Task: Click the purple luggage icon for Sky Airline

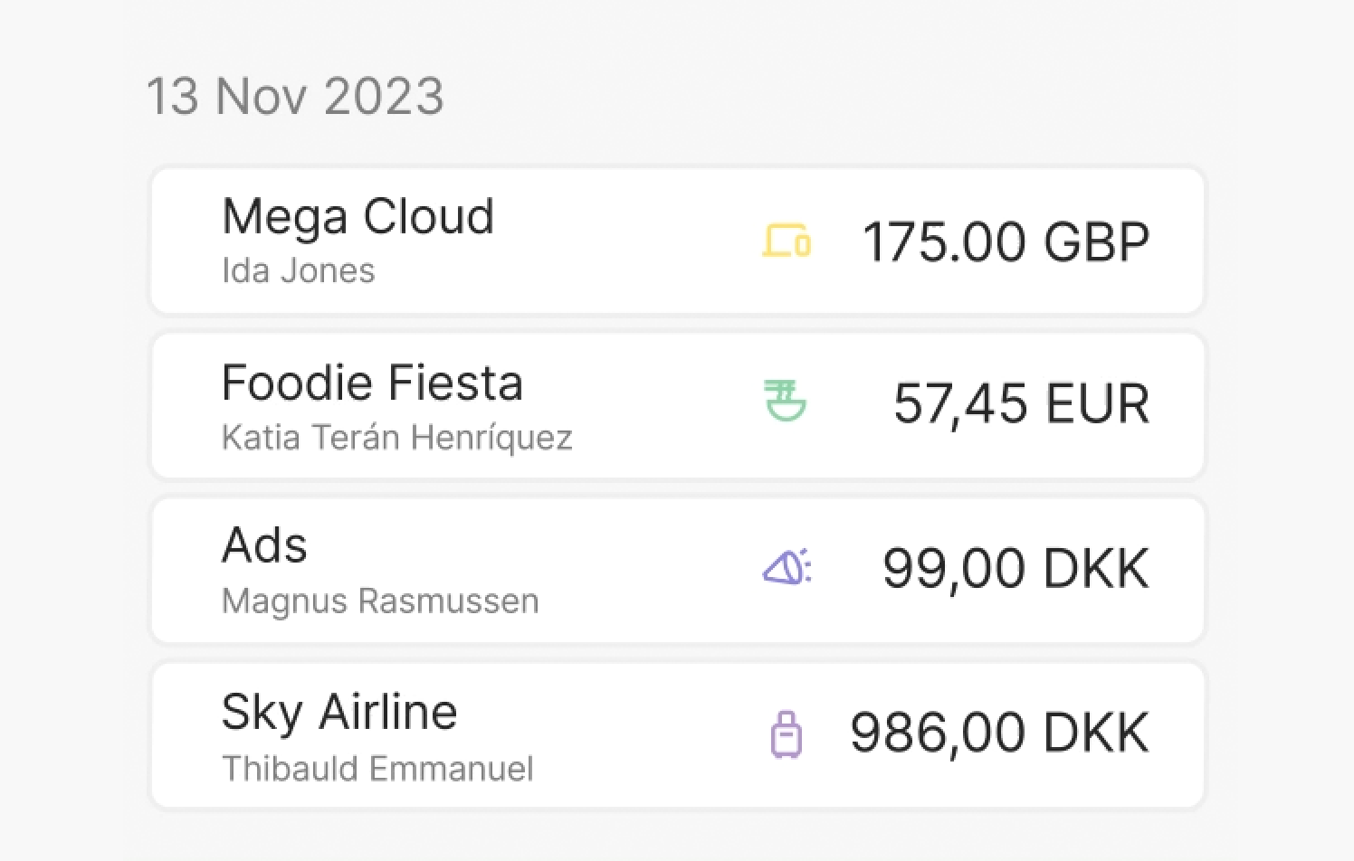Action: pos(786,733)
